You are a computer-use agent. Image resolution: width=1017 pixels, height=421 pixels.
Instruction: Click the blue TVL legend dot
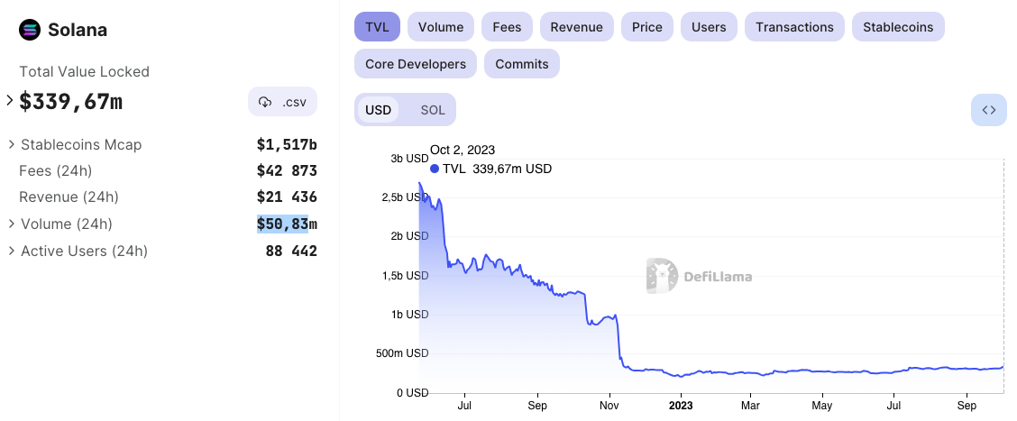(x=435, y=169)
